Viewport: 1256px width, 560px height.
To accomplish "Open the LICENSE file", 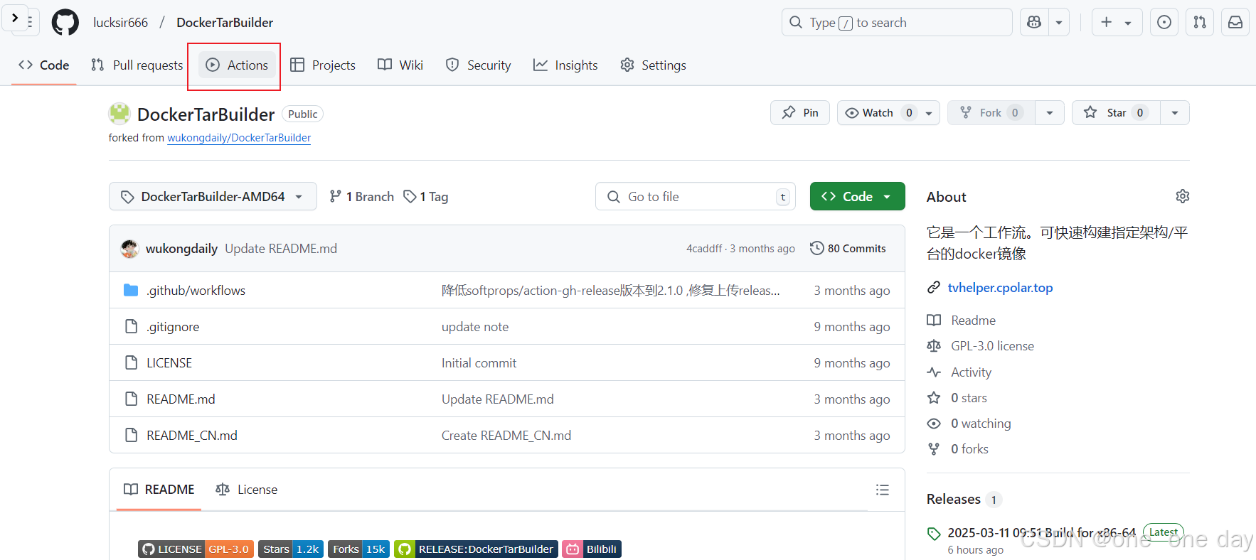I will 169,362.
